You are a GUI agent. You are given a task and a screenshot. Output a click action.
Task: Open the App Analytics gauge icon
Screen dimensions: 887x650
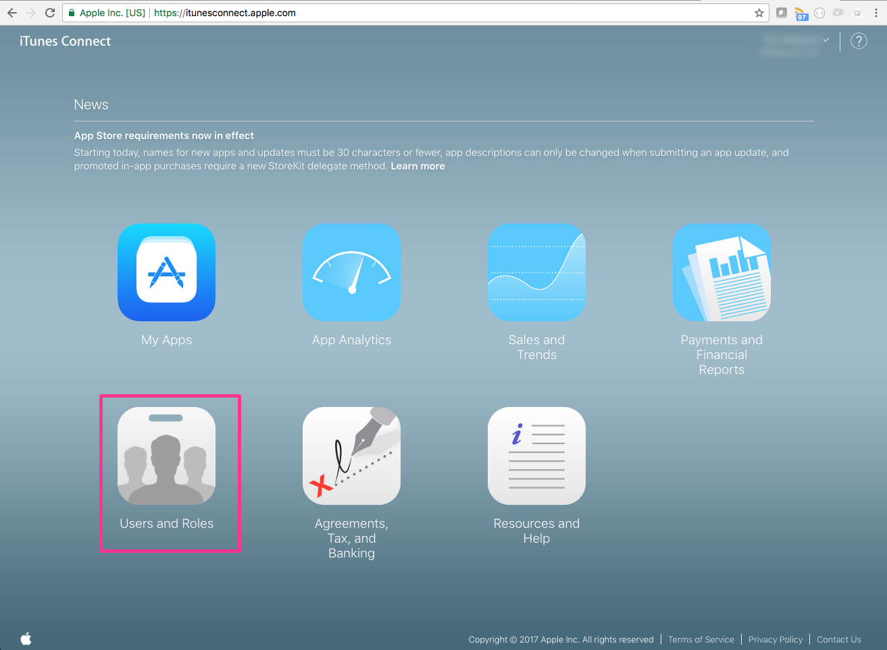coord(351,272)
